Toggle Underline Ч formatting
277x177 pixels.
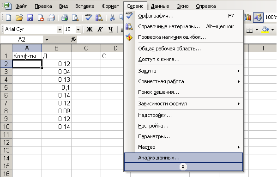tap(111, 30)
